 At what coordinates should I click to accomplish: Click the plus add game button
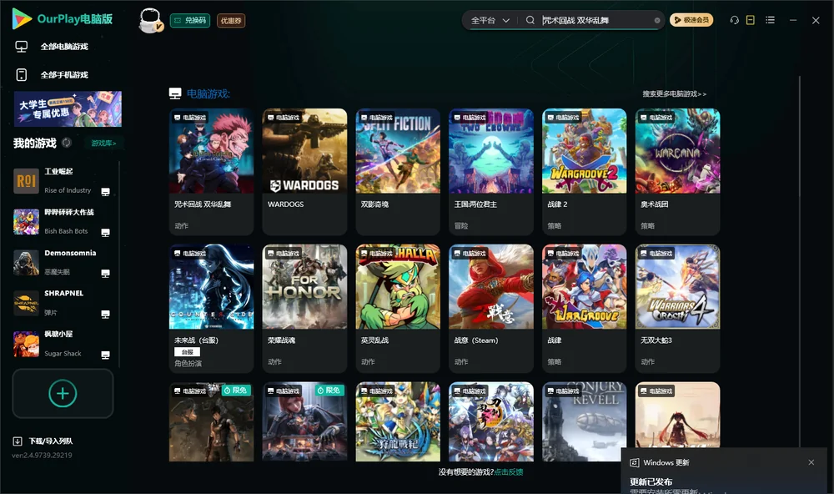(x=63, y=393)
